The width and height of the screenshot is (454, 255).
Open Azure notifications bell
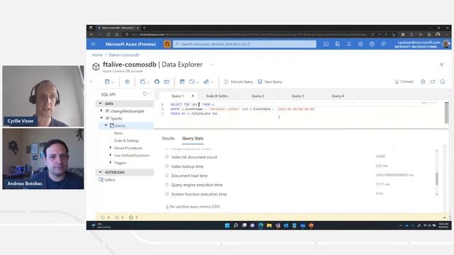click(349, 44)
